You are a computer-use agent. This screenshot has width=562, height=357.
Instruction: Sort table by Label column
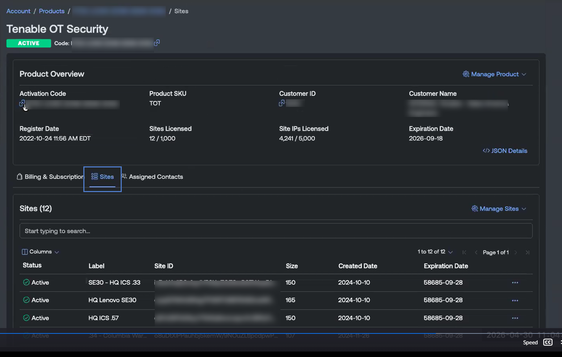[x=96, y=266]
